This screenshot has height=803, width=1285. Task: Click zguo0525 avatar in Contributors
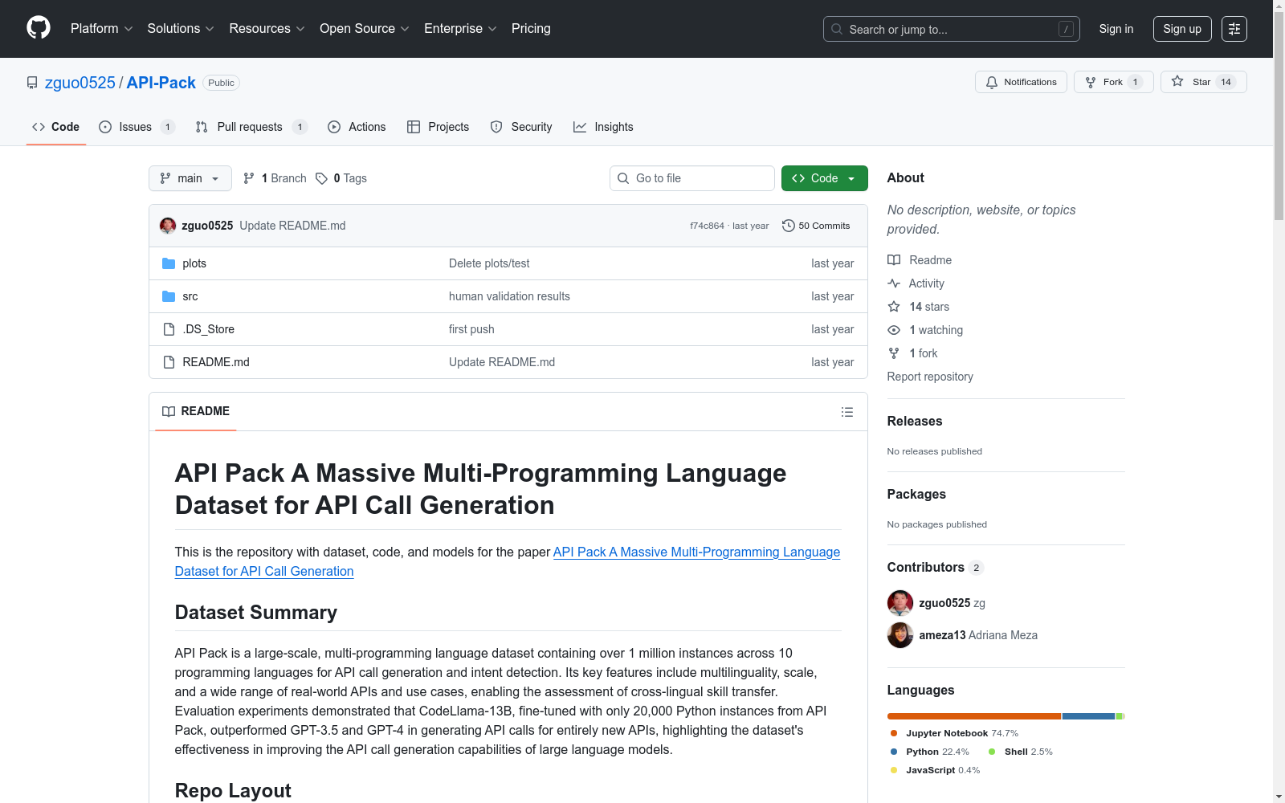tap(899, 603)
